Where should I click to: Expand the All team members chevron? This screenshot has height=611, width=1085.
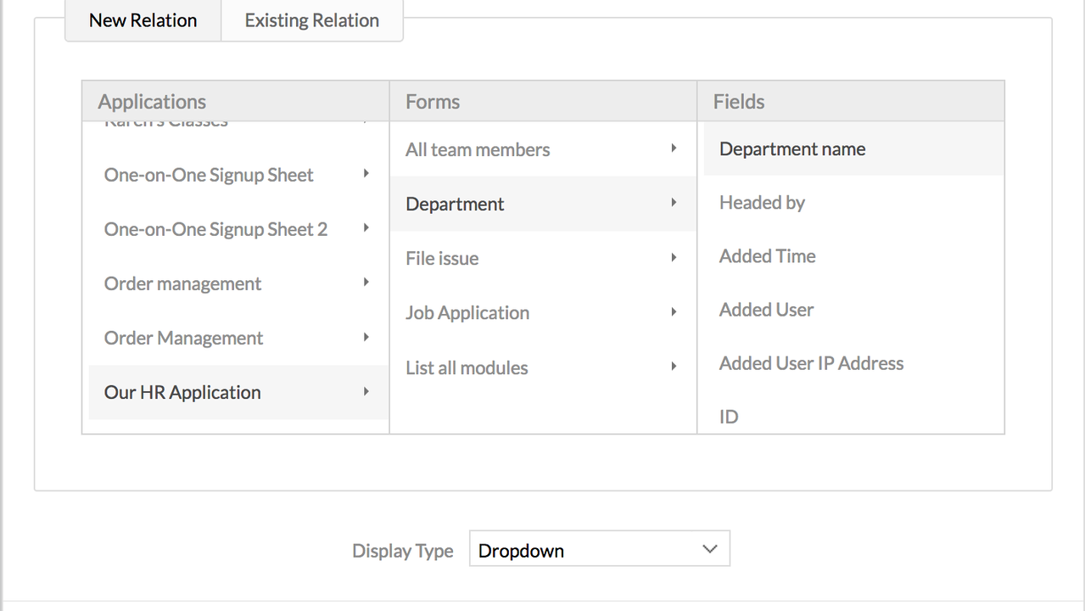point(673,149)
